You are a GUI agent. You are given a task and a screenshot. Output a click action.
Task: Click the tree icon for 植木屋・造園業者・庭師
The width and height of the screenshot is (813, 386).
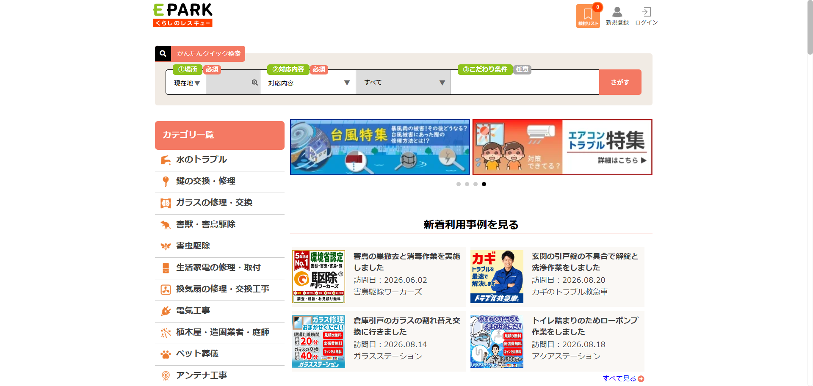coord(166,333)
